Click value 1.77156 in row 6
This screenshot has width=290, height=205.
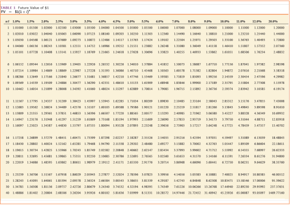click(x=227, y=64)
